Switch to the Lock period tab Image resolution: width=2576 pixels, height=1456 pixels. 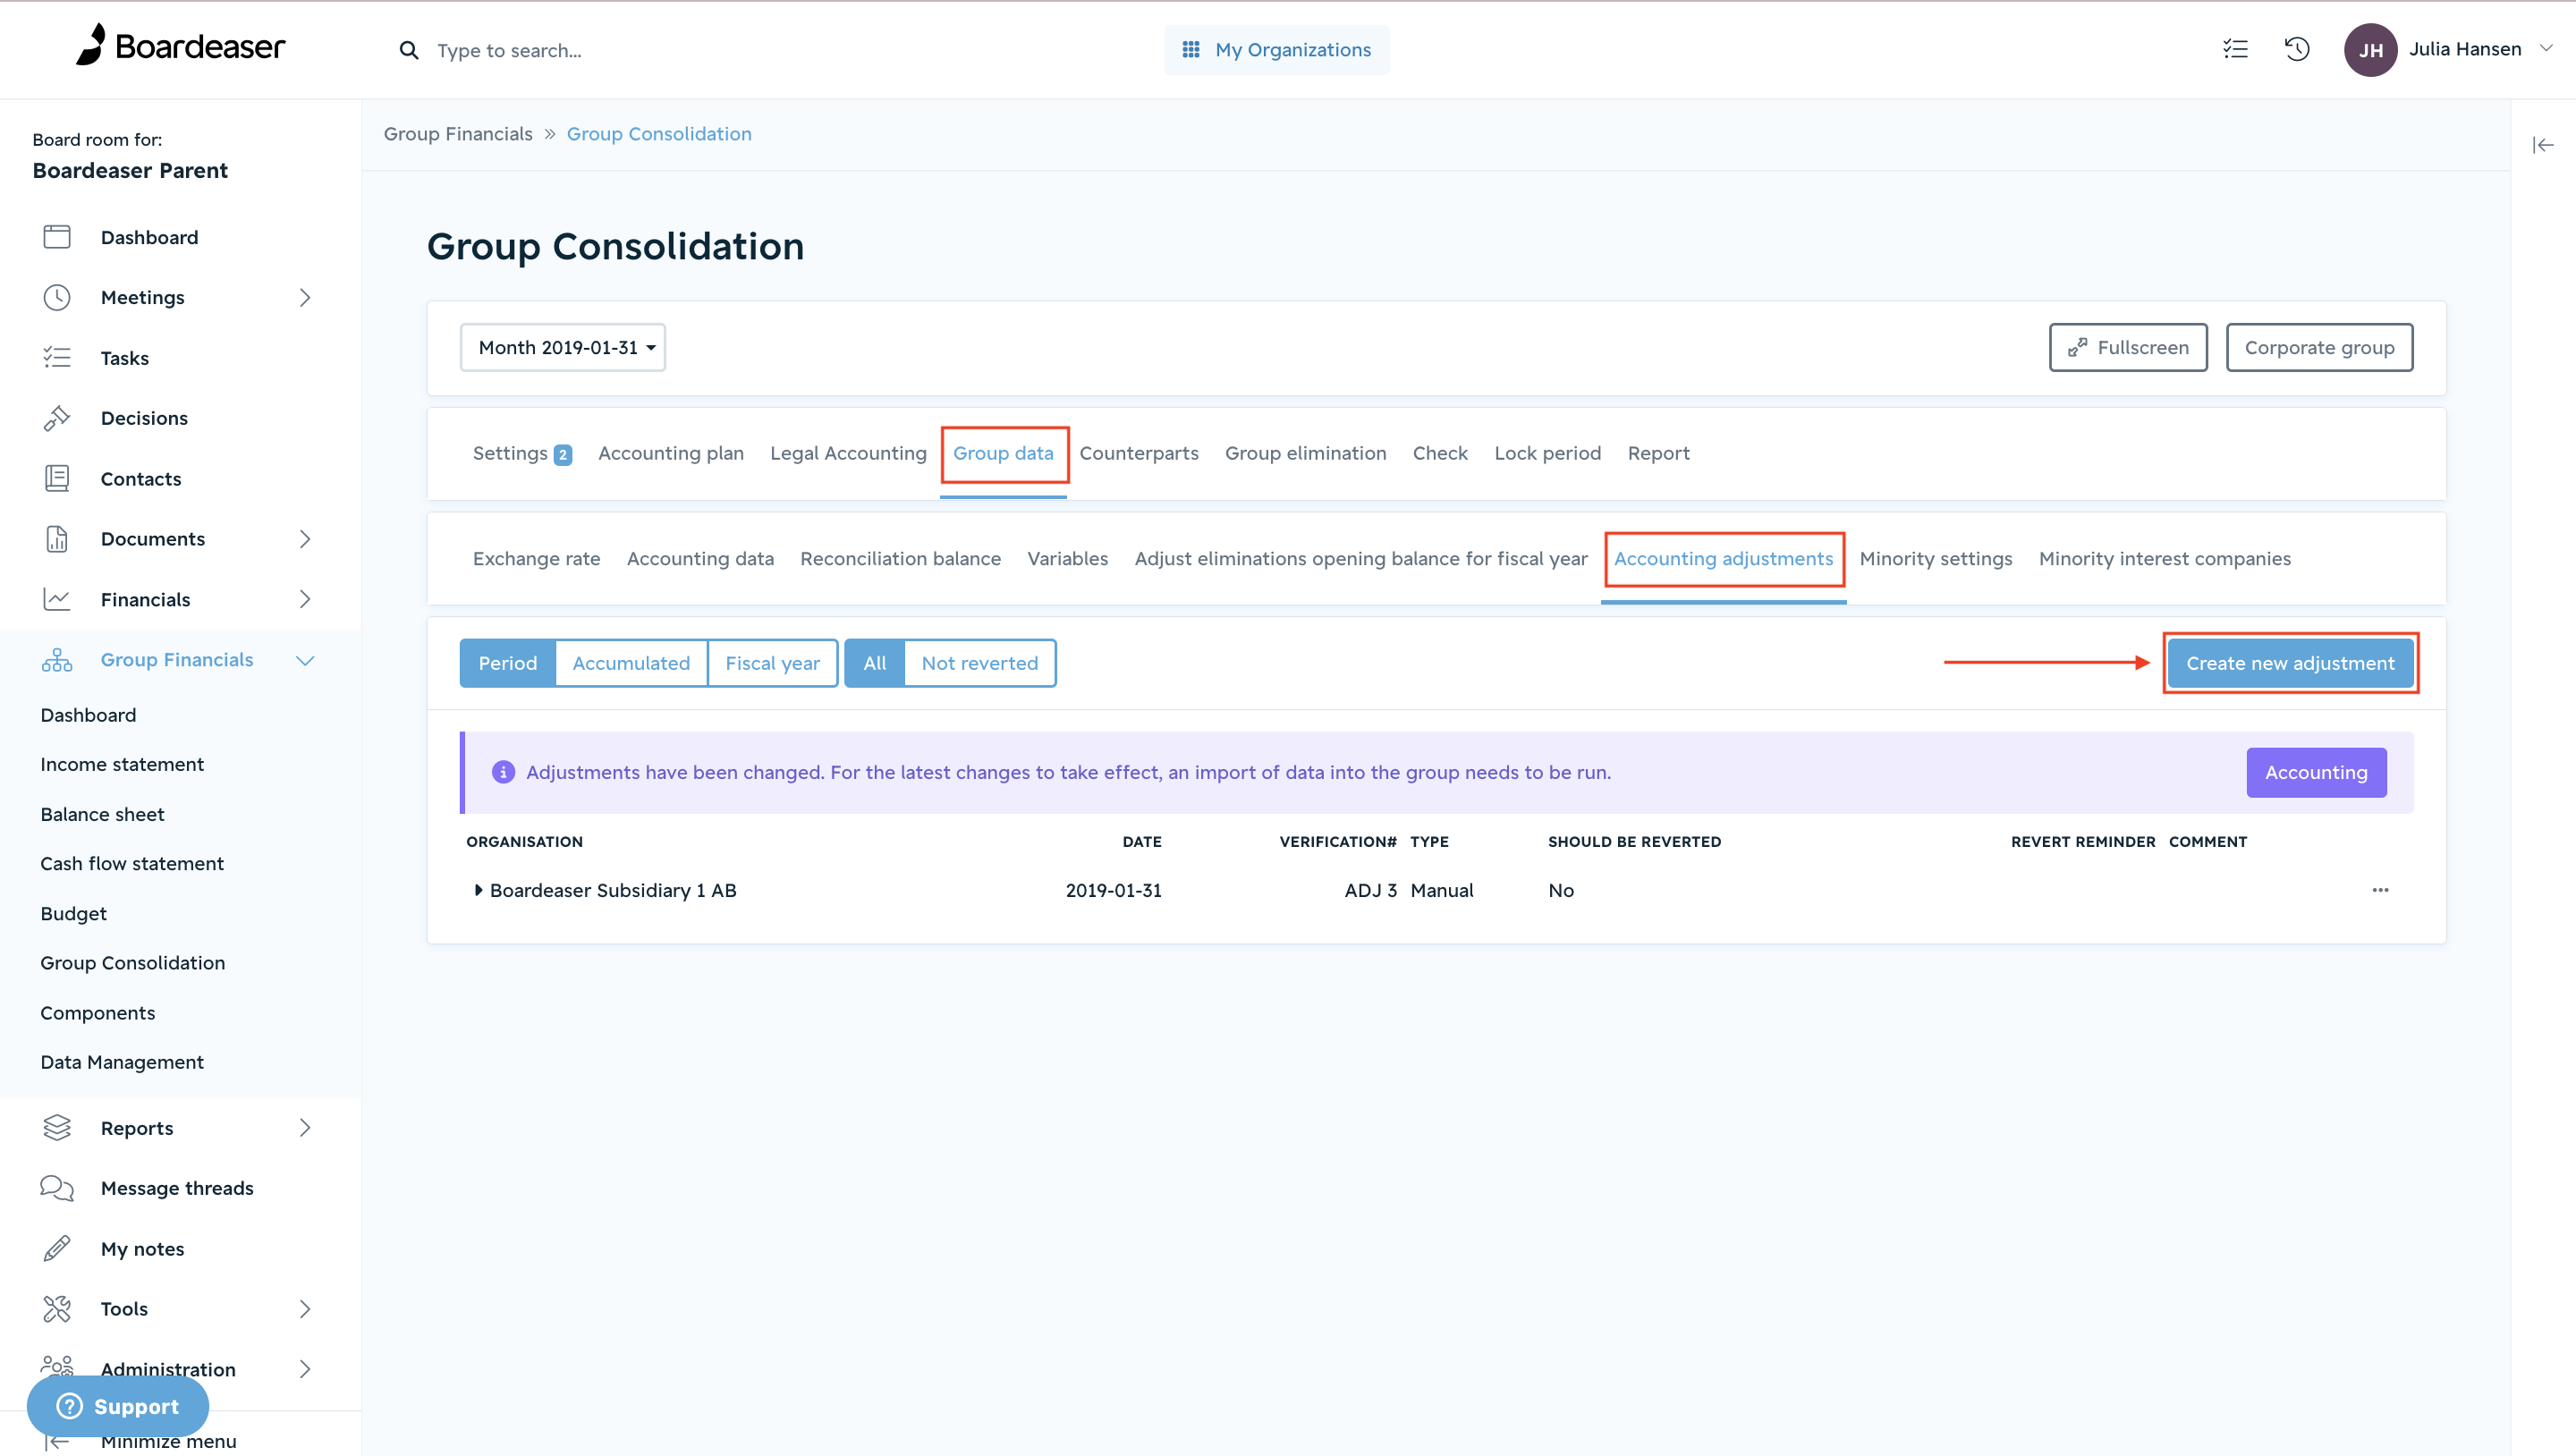(1547, 453)
